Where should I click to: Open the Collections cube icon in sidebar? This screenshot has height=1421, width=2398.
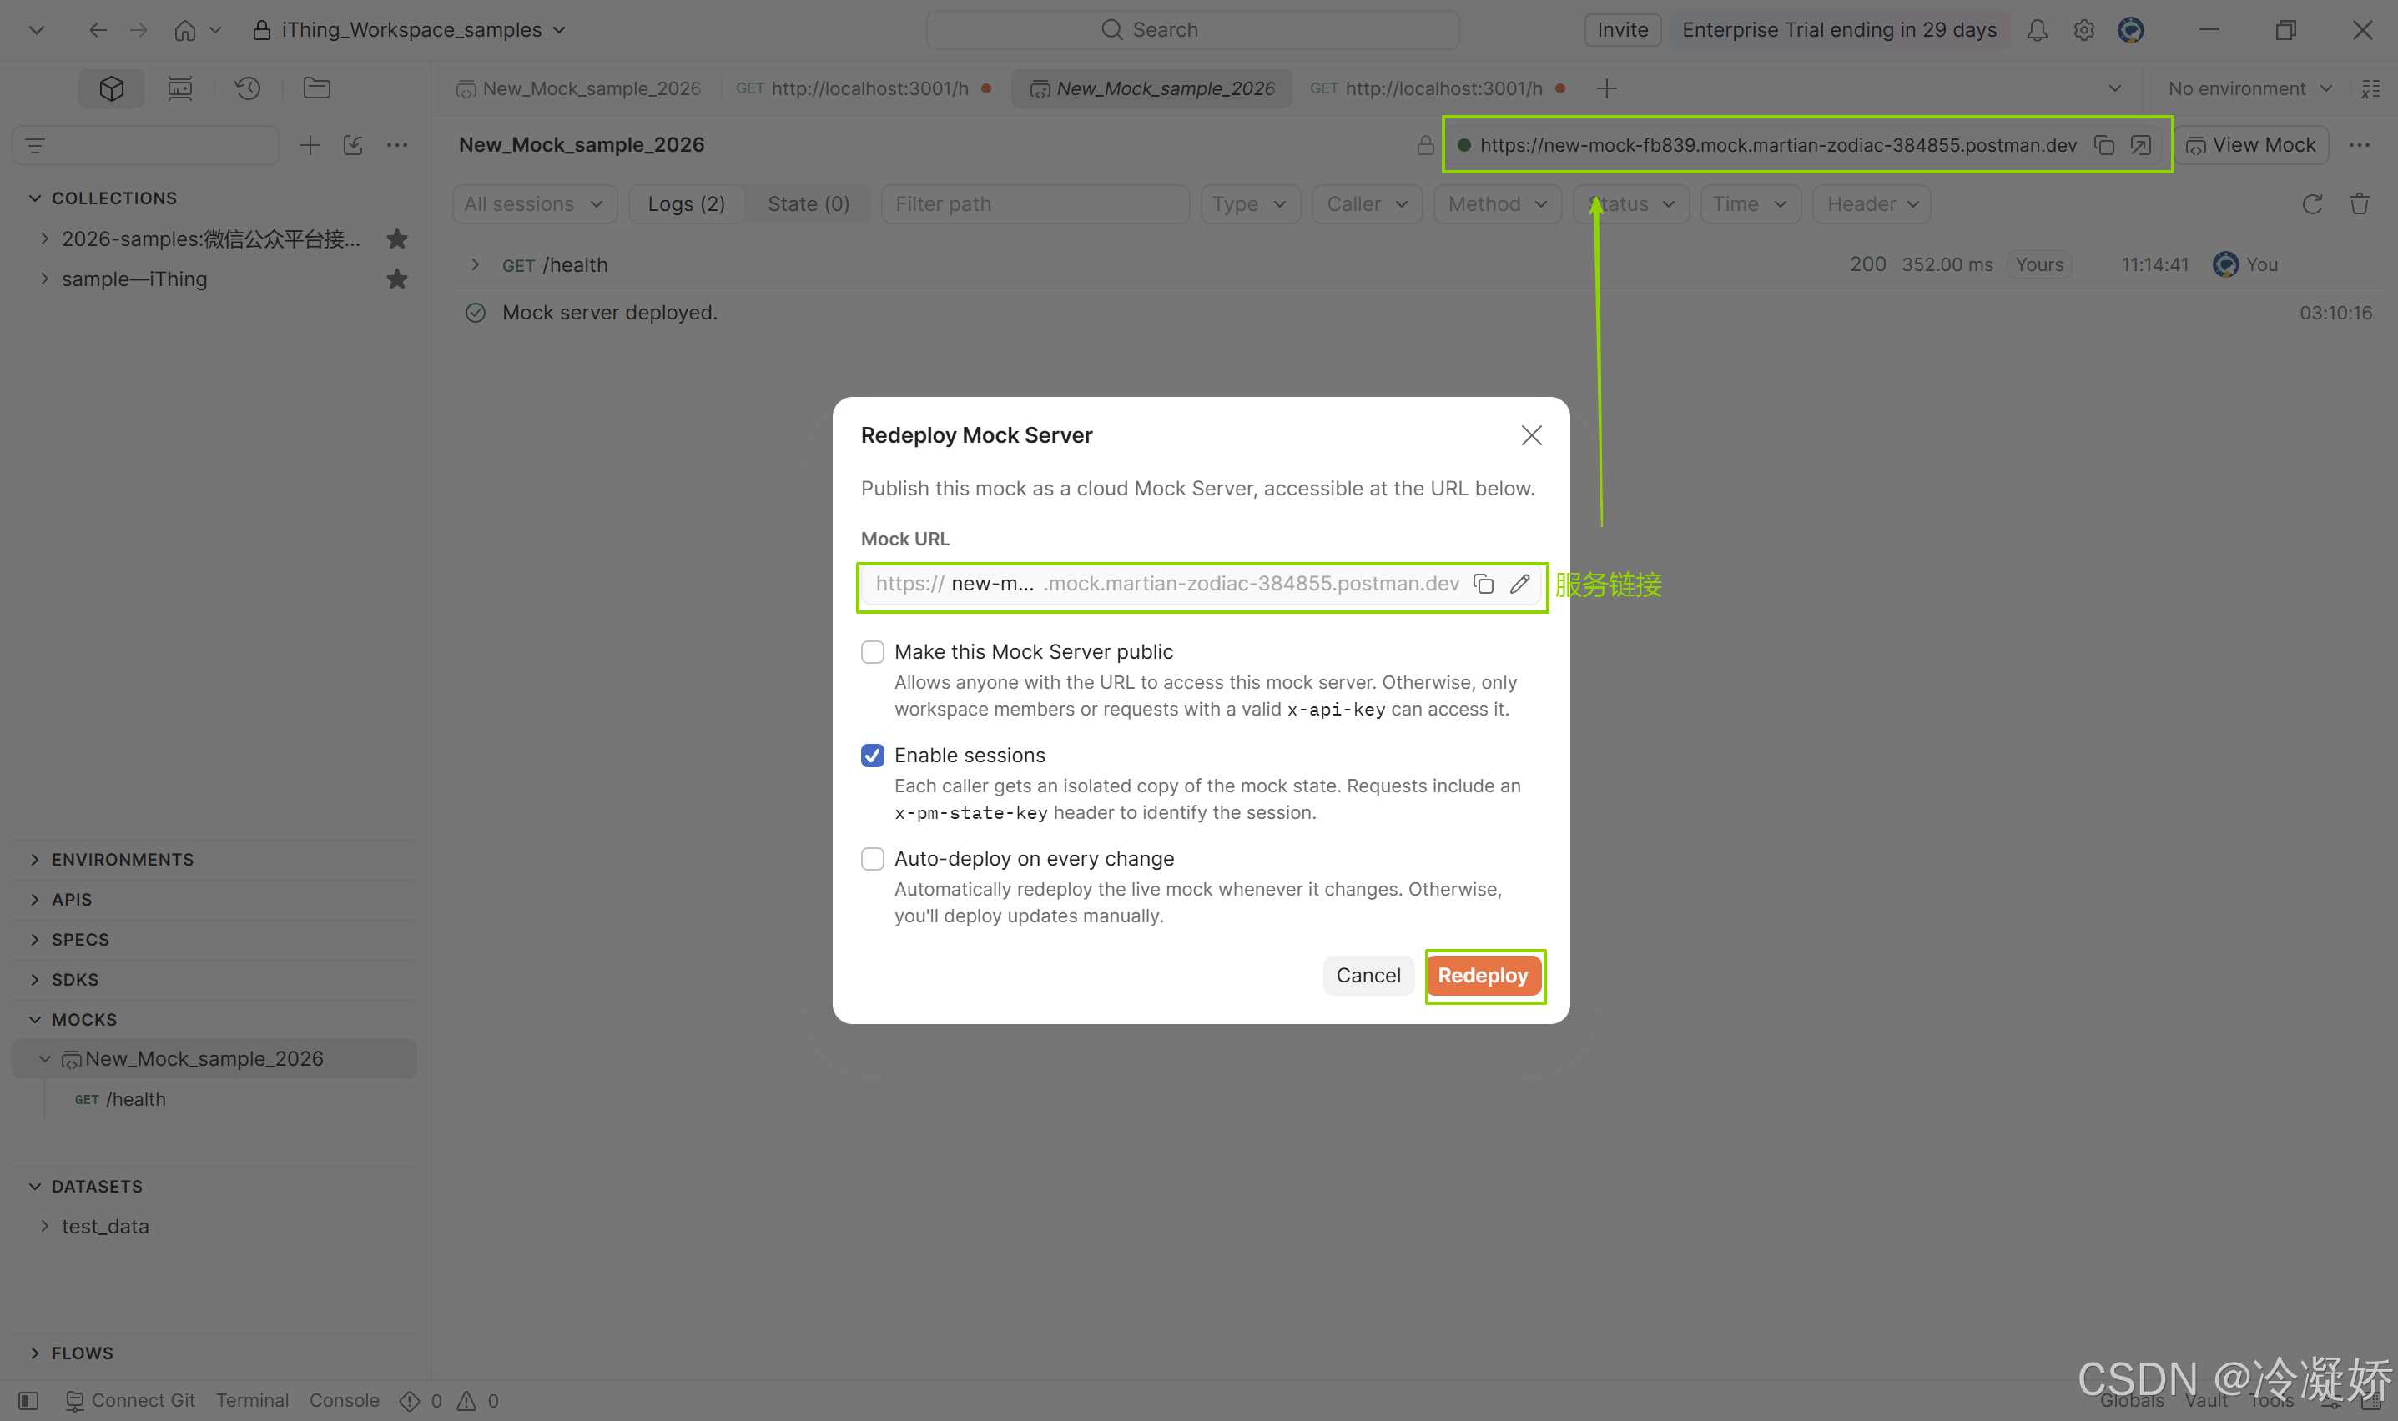[x=111, y=88]
